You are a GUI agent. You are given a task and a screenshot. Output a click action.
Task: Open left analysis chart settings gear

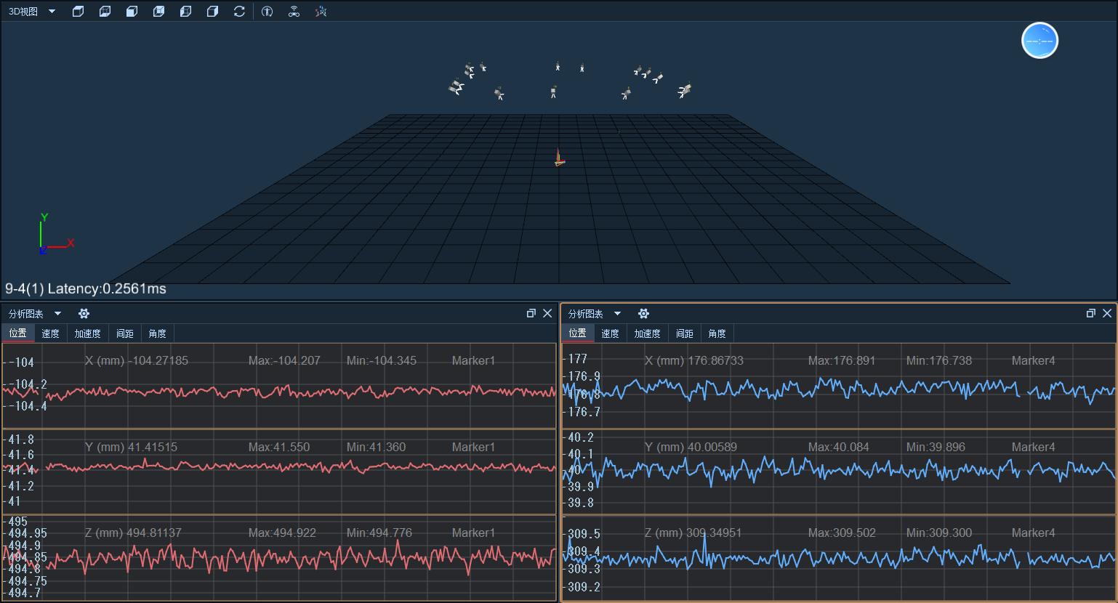(x=84, y=314)
